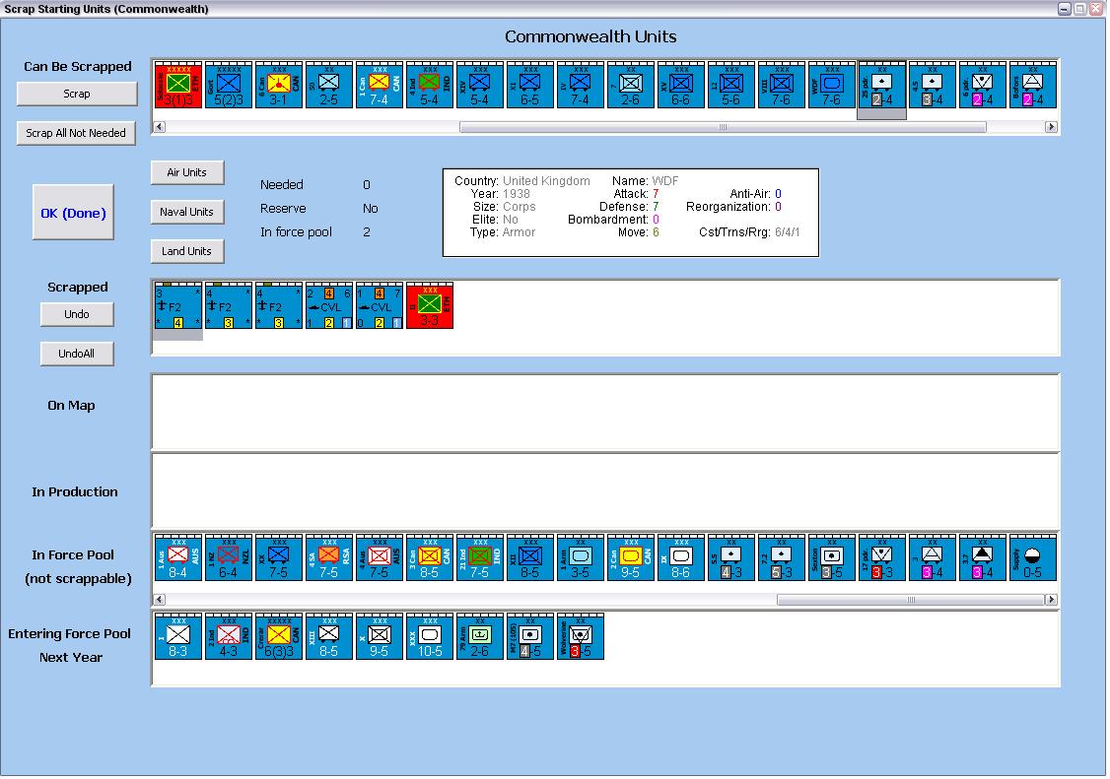Select the XXX 10-5 mechanized corps
1110x779 pixels.
point(430,636)
